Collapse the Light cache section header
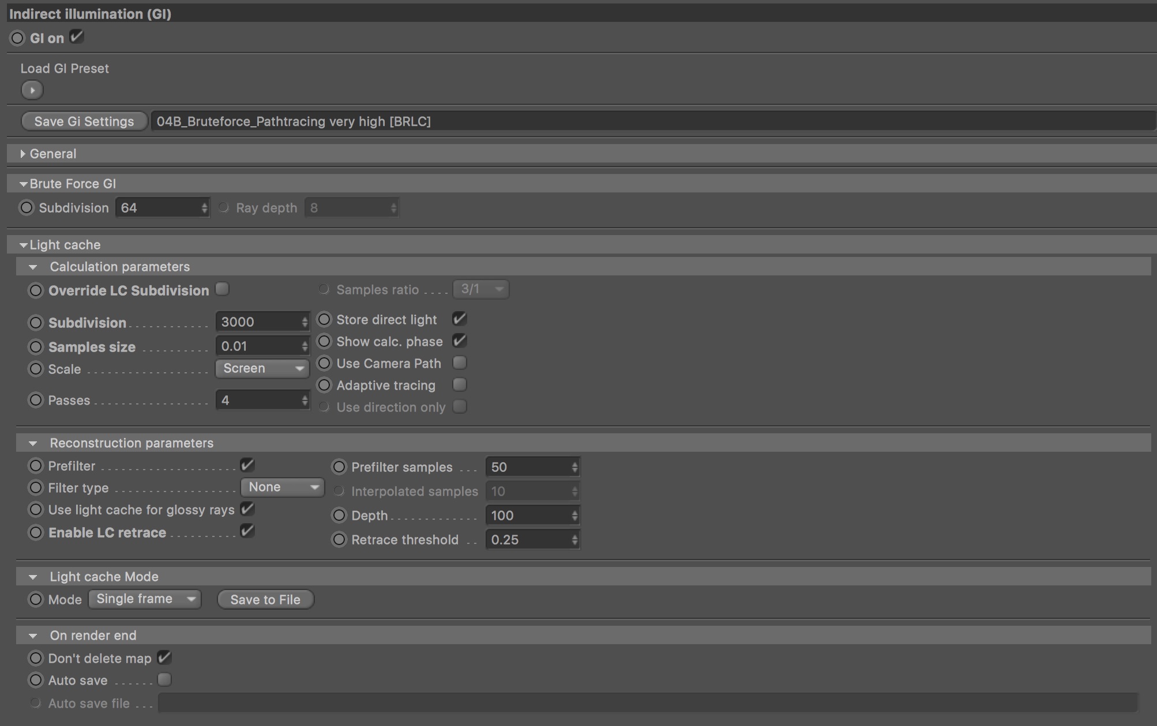Screen dimensions: 1157x726 [x=24, y=245]
